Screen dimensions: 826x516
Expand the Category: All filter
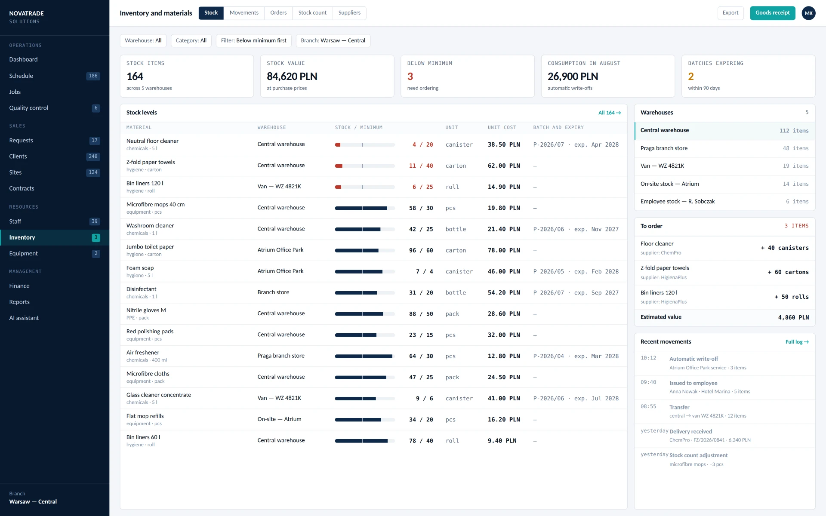[x=191, y=40]
